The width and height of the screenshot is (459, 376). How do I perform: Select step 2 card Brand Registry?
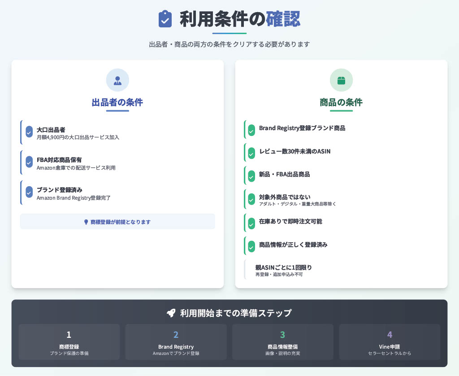coord(176,342)
